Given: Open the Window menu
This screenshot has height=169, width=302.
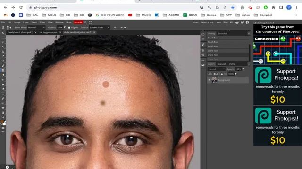Looking at the screenshot, I should pyautogui.click(x=59, y=23).
